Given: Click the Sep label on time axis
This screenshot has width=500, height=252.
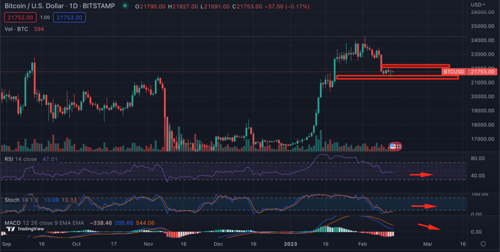Looking at the screenshot, I should click(x=6, y=244).
